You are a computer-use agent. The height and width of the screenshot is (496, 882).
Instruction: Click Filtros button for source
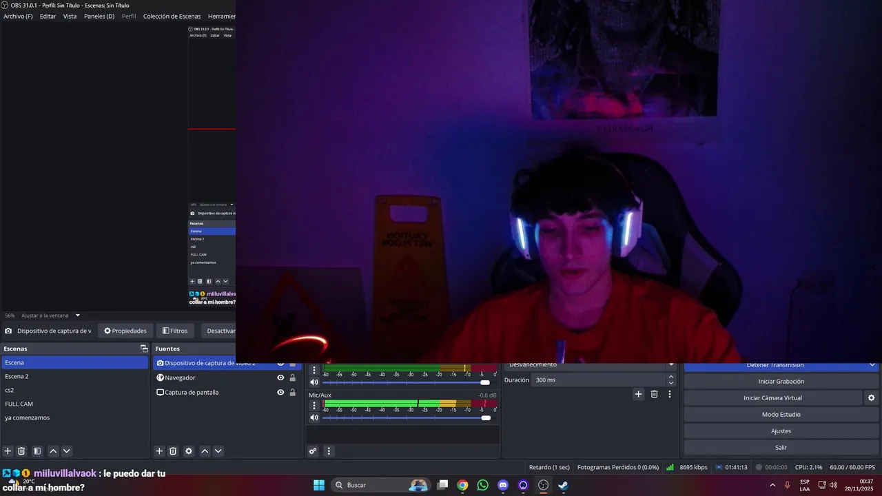point(175,331)
